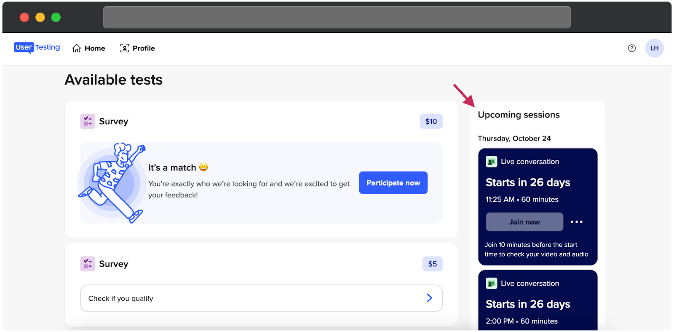Click the Live conversation icon on the 2:00 PM session

(x=491, y=284)
